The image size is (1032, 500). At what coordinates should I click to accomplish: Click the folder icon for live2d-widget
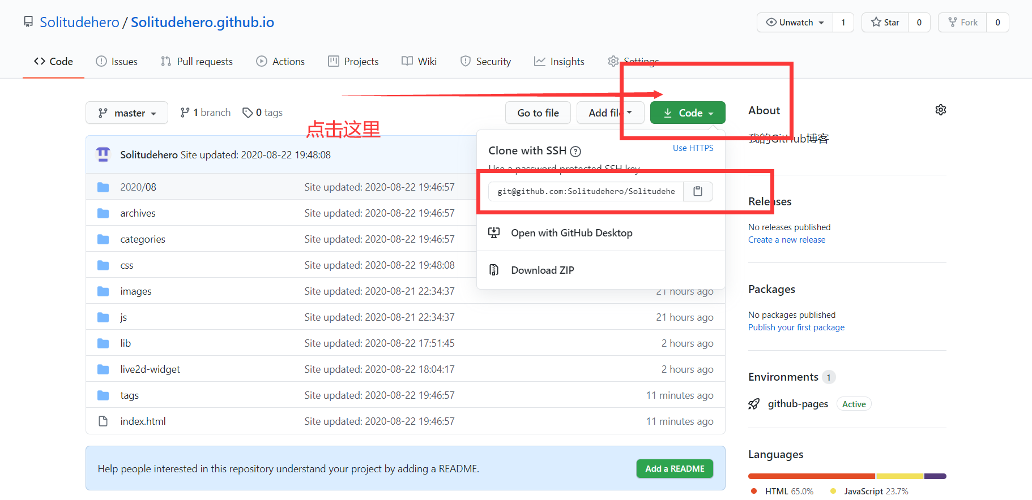coord(103,369)
